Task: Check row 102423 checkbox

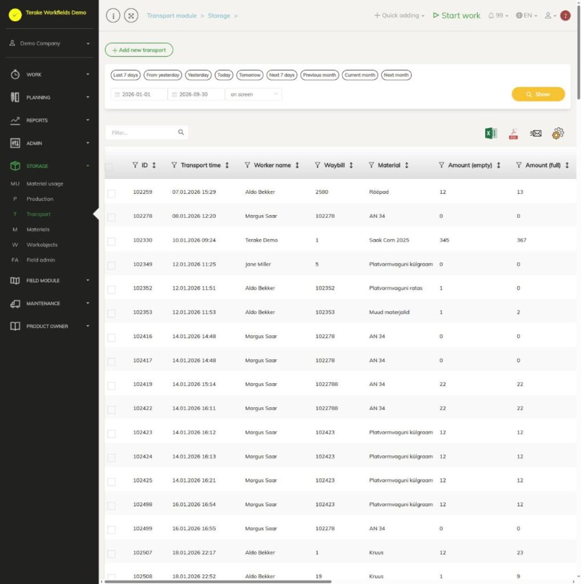Action: coord(111,433)
